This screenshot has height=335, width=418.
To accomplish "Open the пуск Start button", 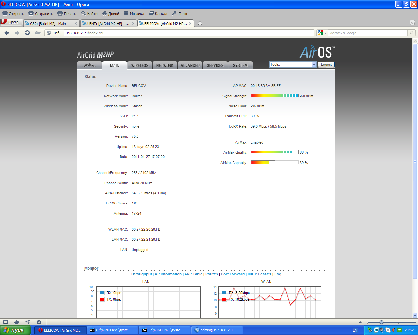I will coord(15,330).
